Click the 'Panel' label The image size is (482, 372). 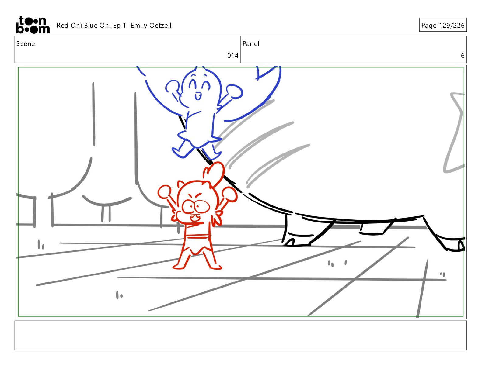click(251, 44)
